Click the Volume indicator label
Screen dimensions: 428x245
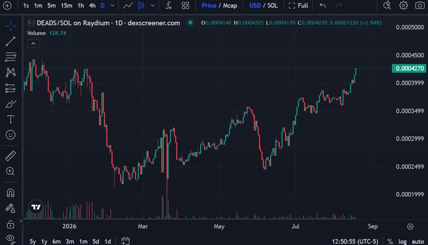coord(37,33)
